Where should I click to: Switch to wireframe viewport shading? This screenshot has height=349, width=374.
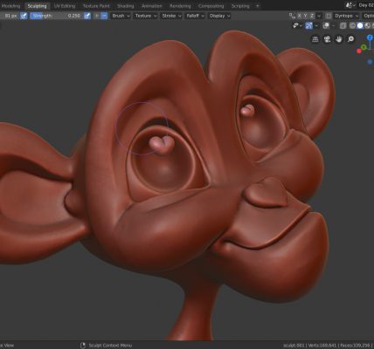(352, 26)
